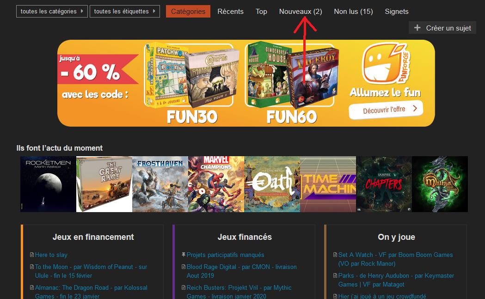Open the 'toutes les catégories' dropdown
The image size is (485, 299).
[x=52, y=12]
